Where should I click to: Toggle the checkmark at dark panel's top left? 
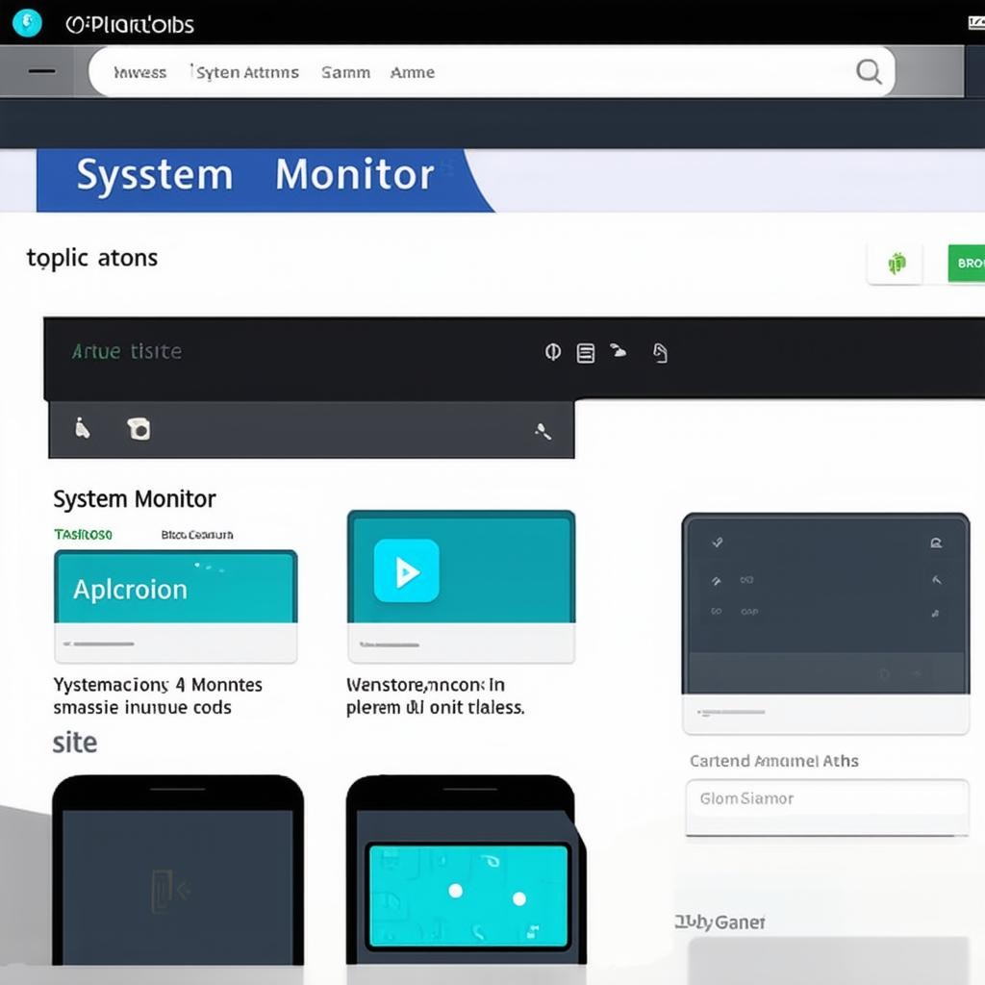(x=717, y=543)
